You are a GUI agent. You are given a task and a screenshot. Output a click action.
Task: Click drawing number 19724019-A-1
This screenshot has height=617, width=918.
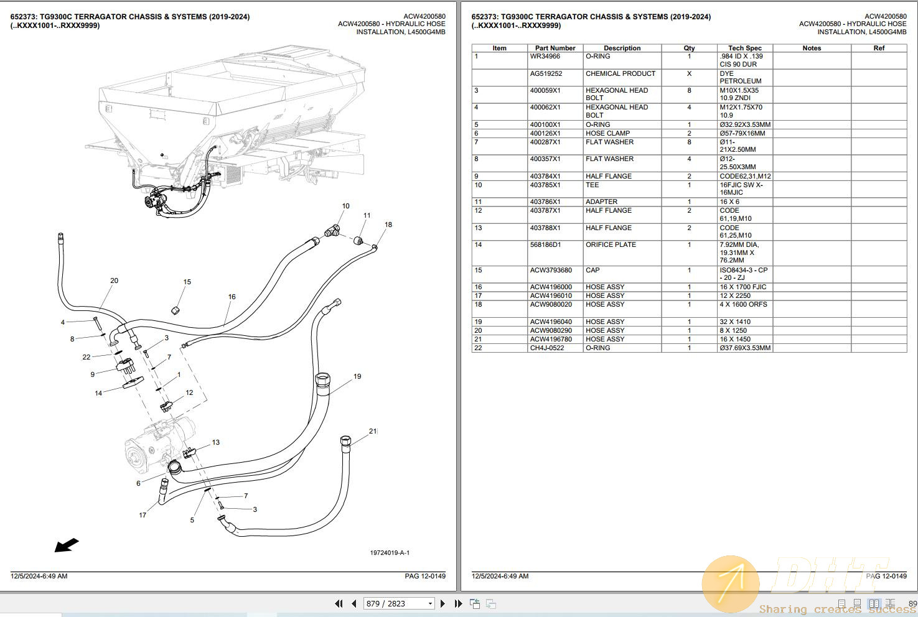pyautogui.click(x=390, y=553)
